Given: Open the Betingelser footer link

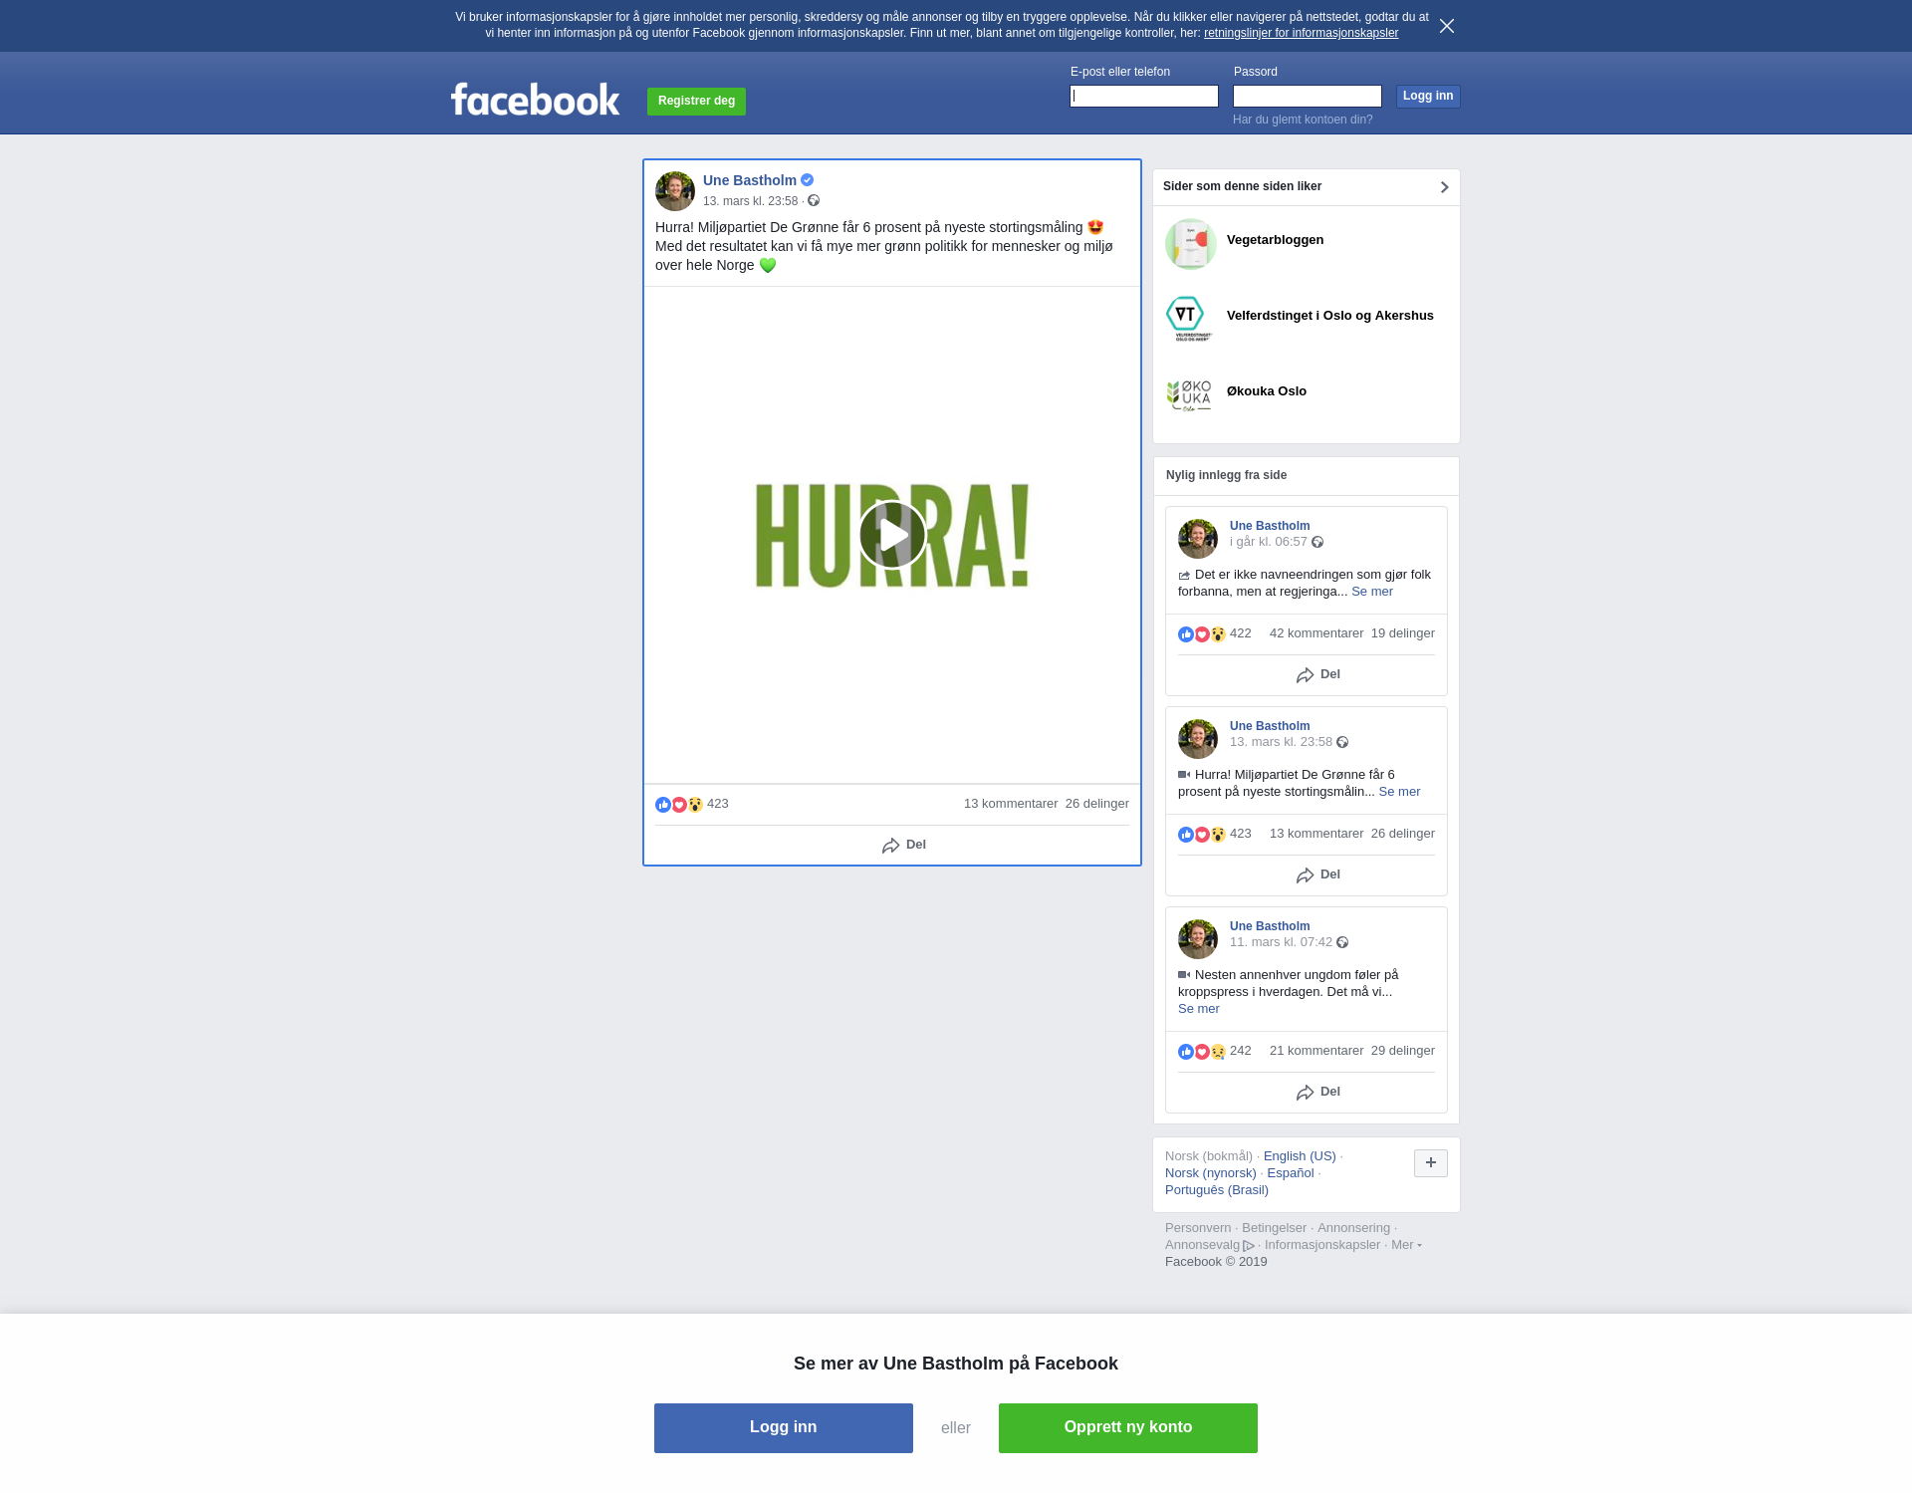Looking at the screenshot, I should [1274, 1228].
